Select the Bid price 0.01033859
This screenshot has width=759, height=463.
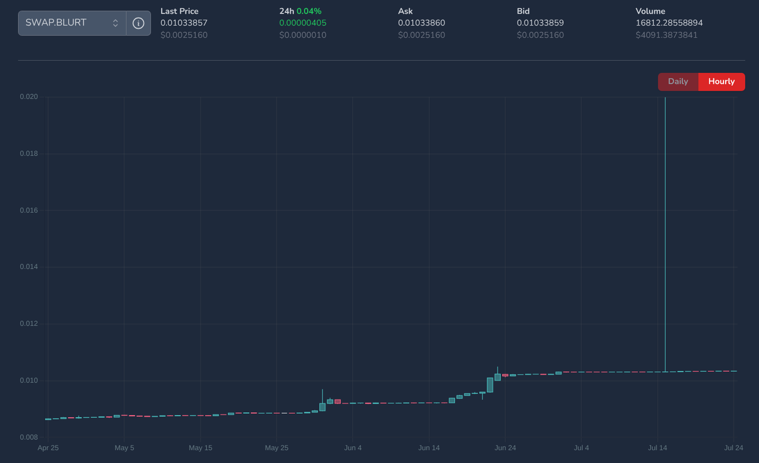point(540,23)
